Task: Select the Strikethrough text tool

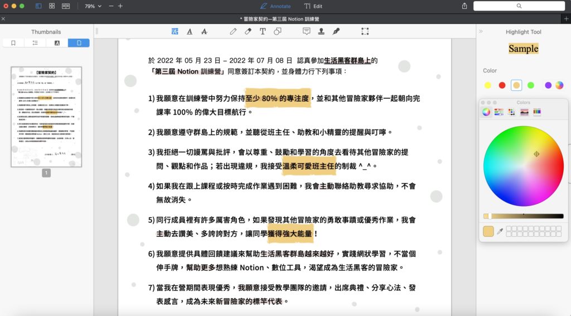Action: pyautogui.click(x=204, y=31)
